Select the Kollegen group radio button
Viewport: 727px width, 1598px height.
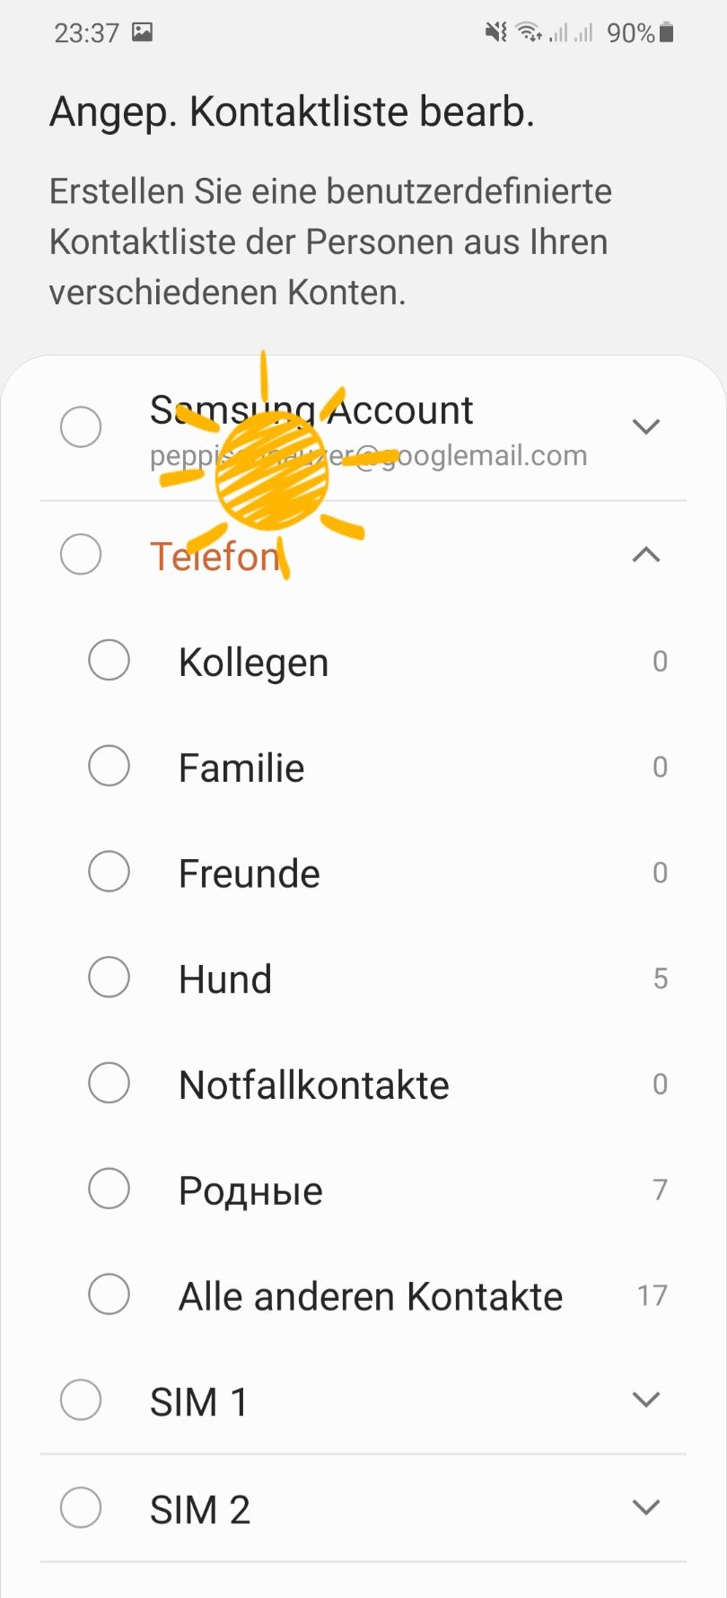point(109,661)
